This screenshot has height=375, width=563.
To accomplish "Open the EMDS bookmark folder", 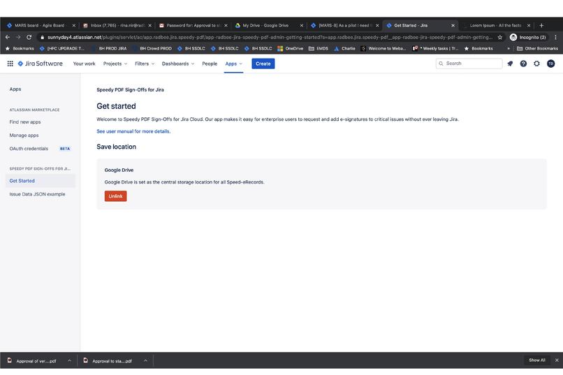I will coord(319,48).
